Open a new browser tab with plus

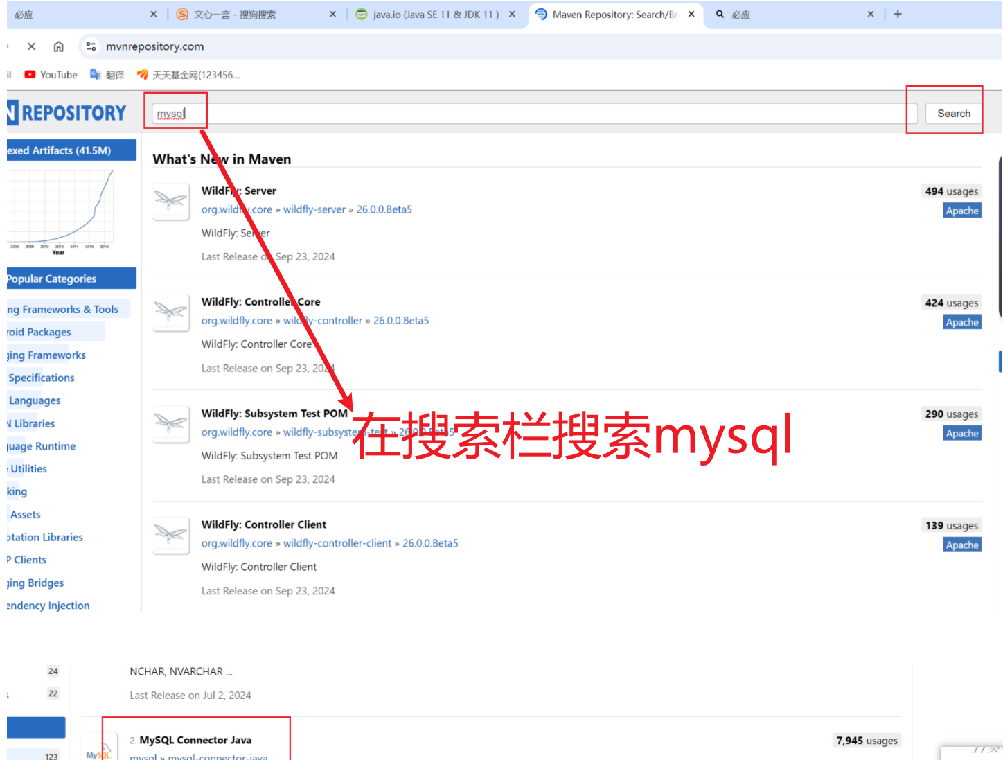(x=898, y=14)
